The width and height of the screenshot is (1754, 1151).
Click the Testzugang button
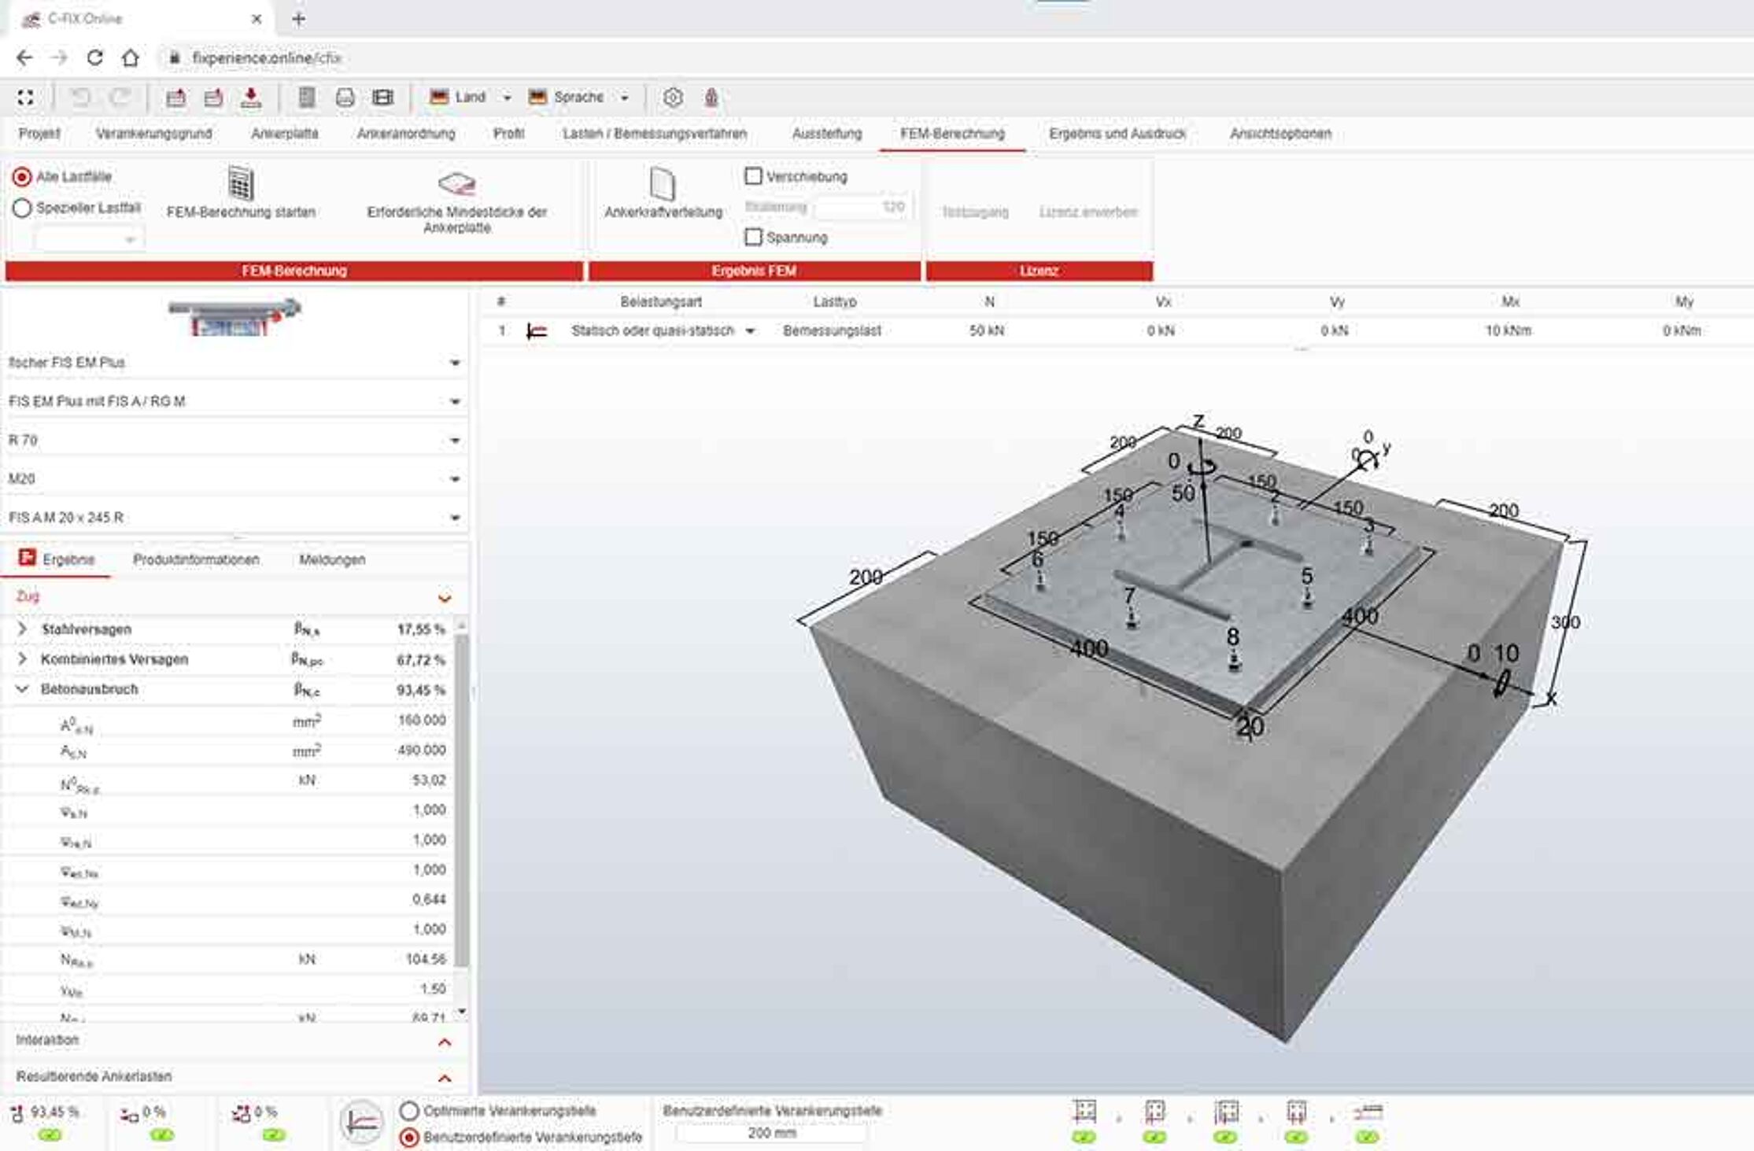pyautogui.click(x=976, y=212)
